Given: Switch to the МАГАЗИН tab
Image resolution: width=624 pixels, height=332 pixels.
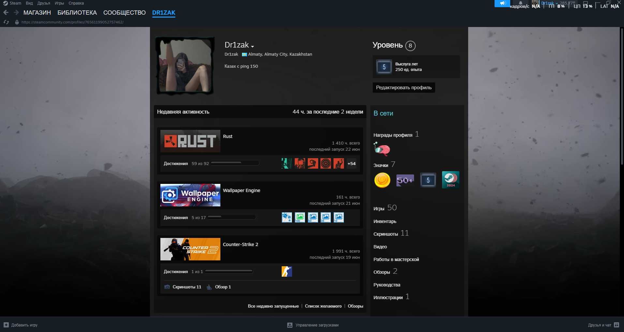Looking at the screenshot, I should pos(37,13).
